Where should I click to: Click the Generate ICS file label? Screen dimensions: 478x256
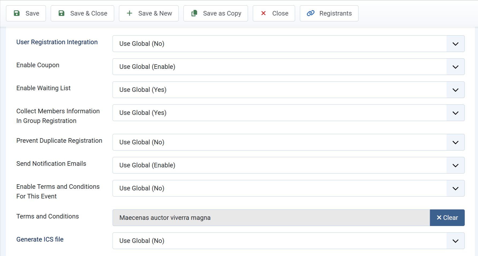point(40,239)
